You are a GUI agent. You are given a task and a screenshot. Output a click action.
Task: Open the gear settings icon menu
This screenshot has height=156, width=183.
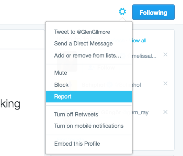click(x=122, y=11)
